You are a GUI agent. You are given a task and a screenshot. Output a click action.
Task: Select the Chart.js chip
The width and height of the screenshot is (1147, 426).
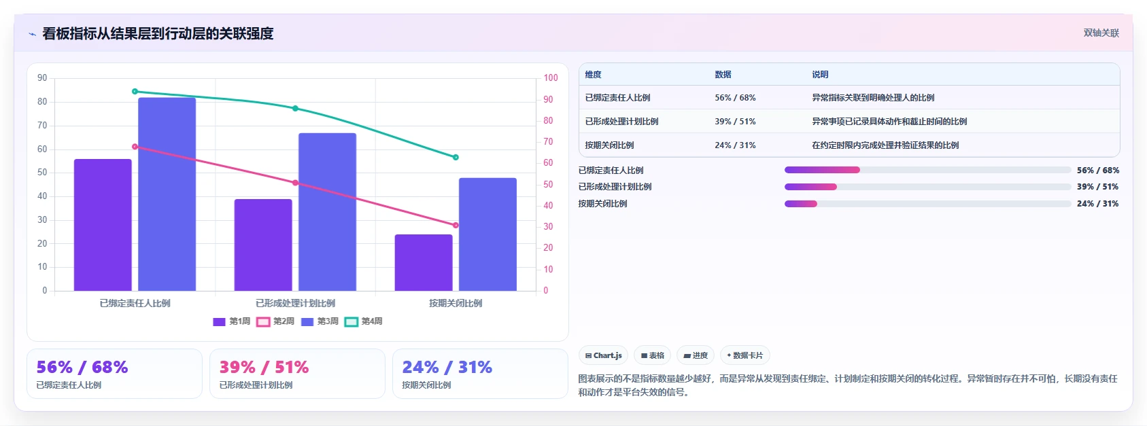[604, 355]
